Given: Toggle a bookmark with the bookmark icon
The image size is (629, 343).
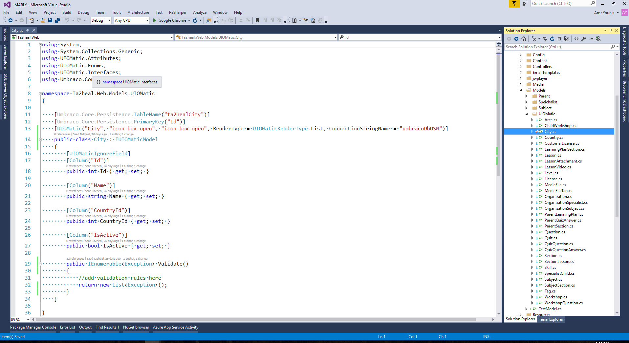Looking at the screenshot, I should point(257,20).
